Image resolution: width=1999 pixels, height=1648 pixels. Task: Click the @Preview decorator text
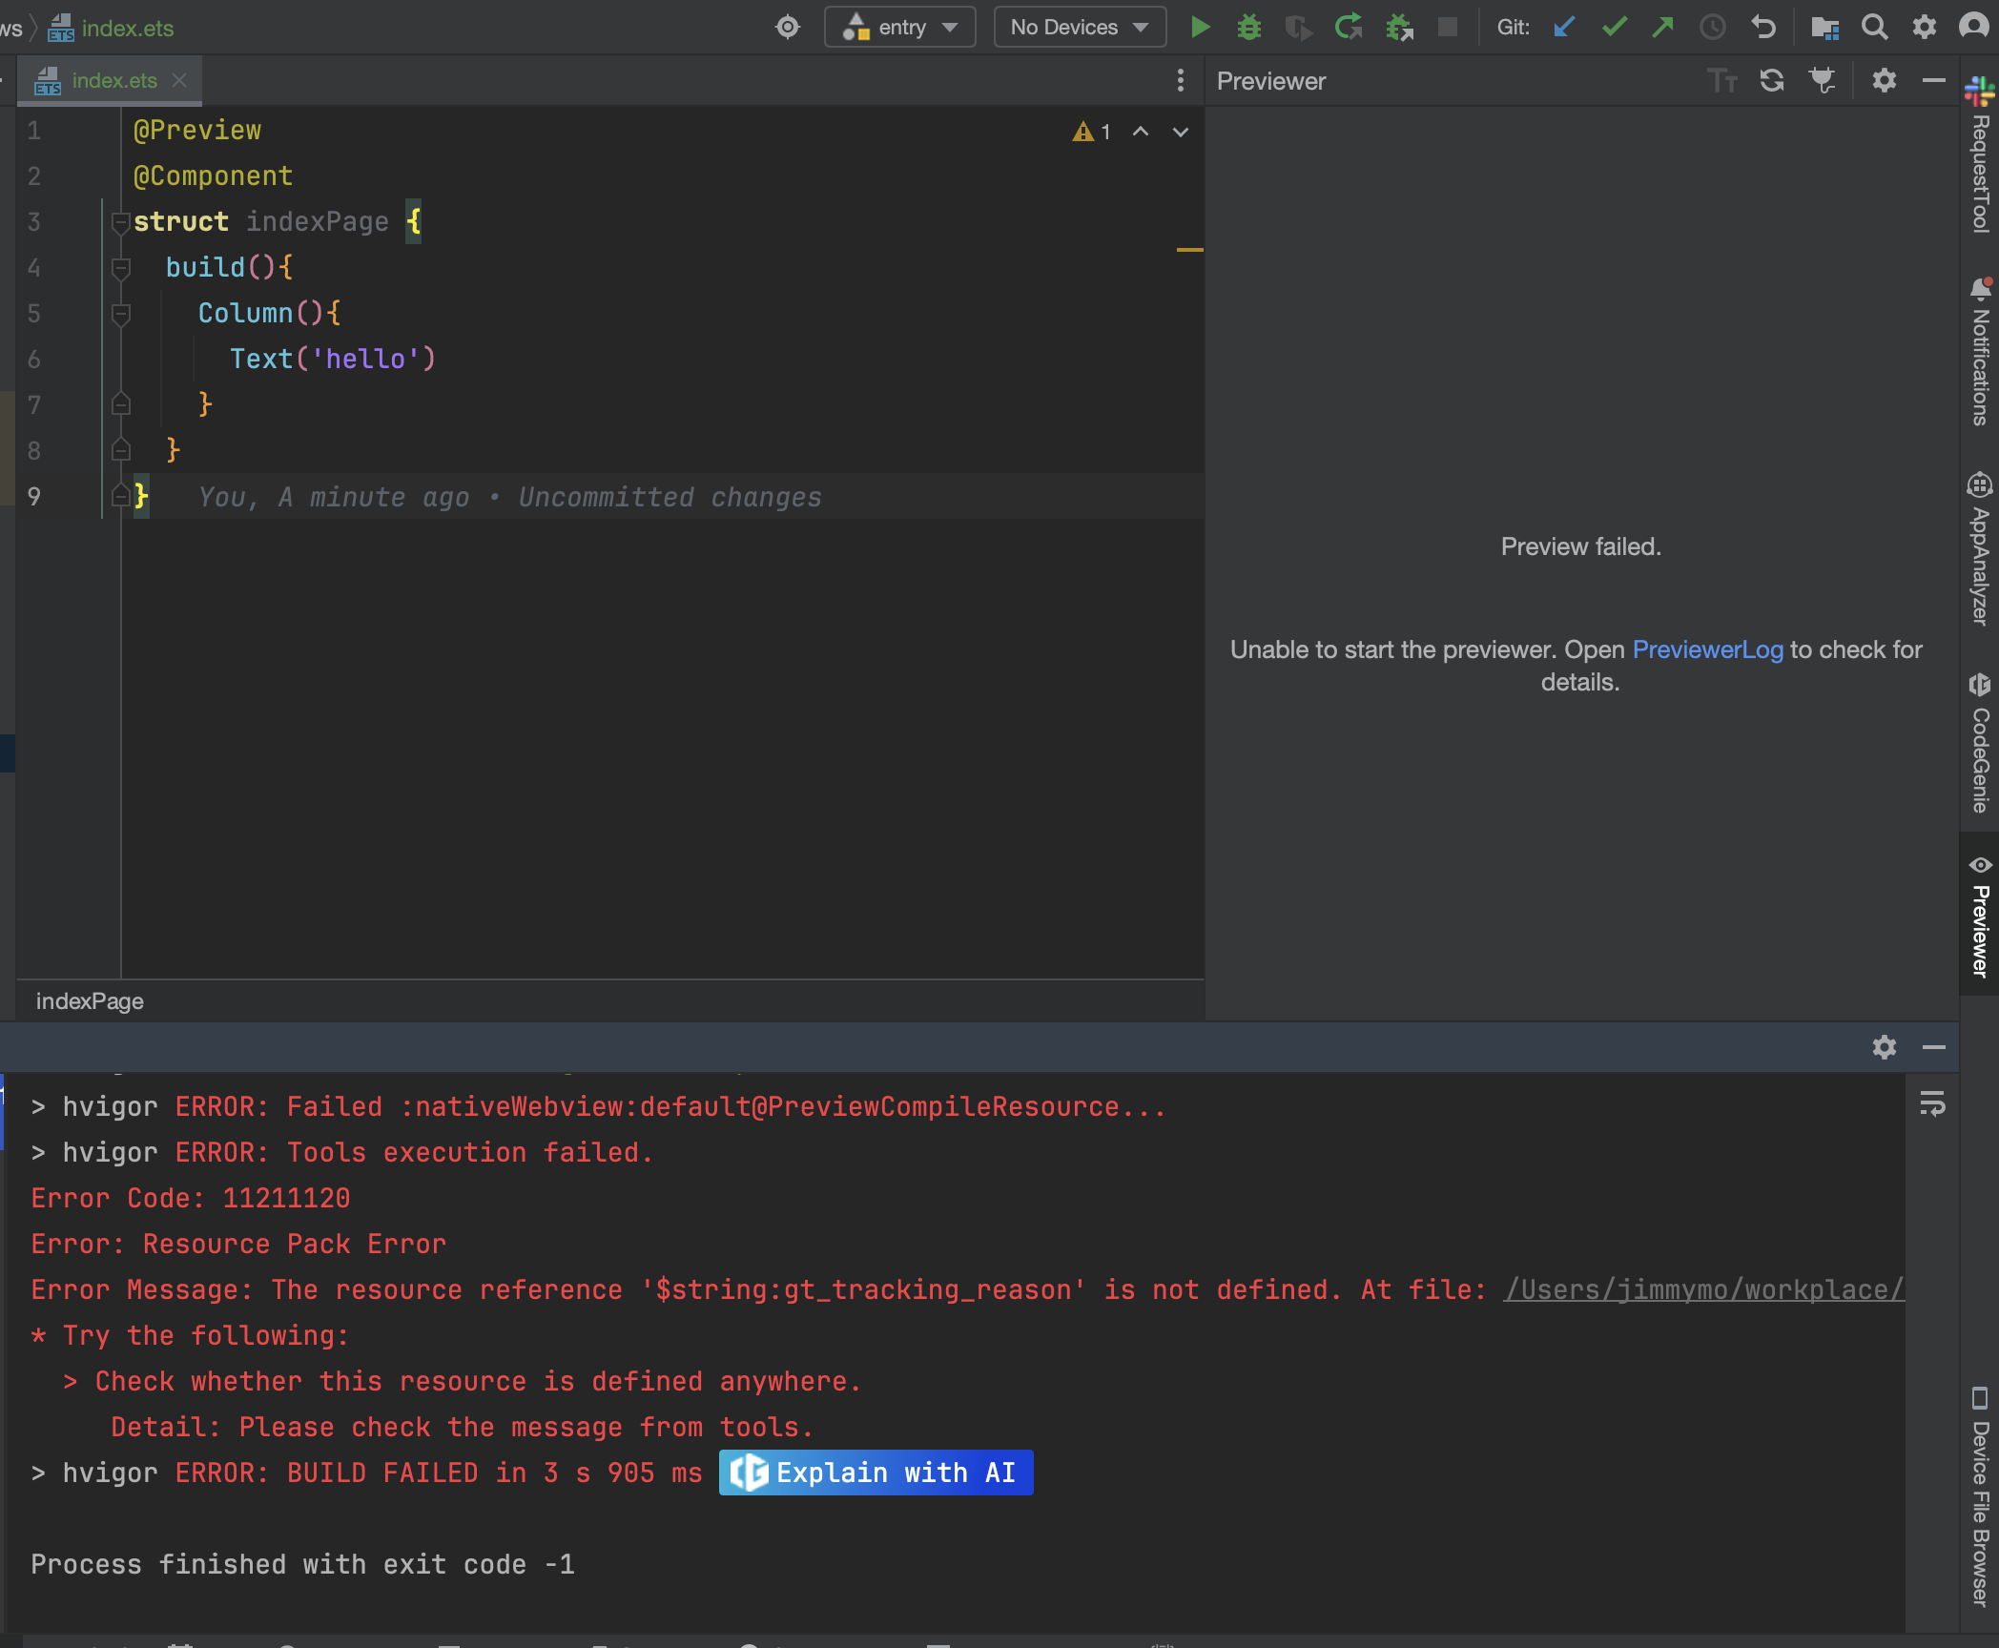[196, 130]
